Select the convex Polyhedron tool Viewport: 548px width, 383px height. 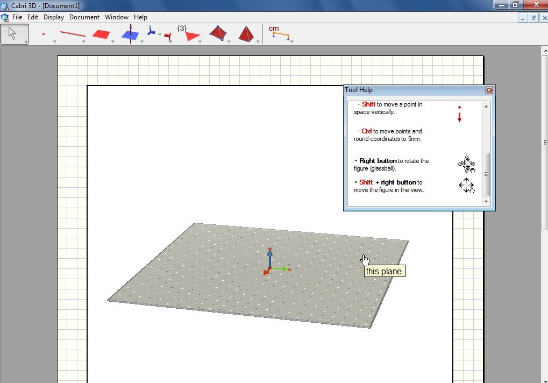click(x=218, y=32)
